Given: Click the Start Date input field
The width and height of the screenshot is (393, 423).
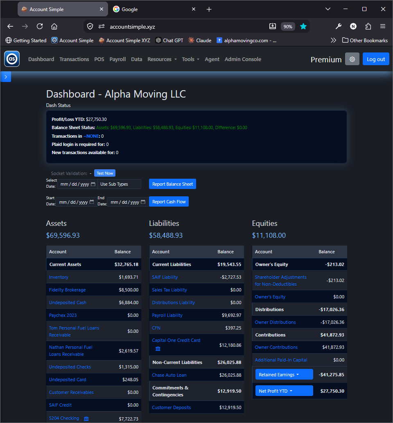Looking at the screenshot, I should [76, 202].
